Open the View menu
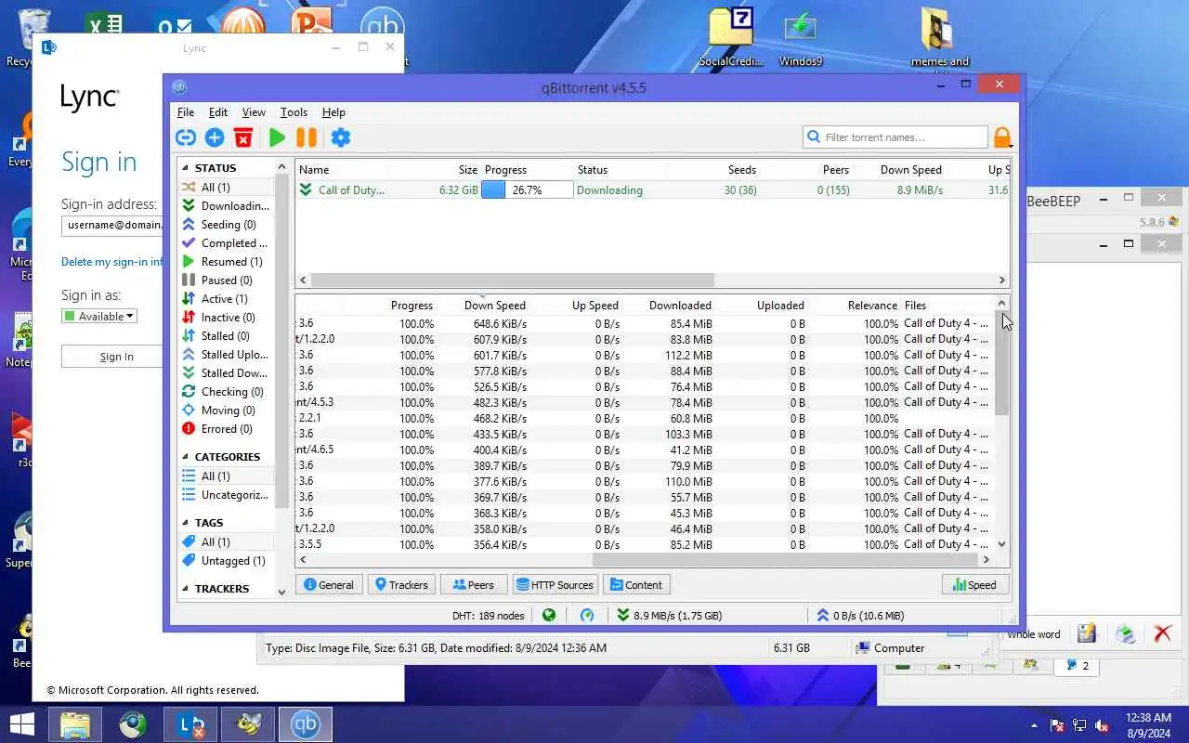Viewport: 1189px width, 743px height. tap(254, 112)
